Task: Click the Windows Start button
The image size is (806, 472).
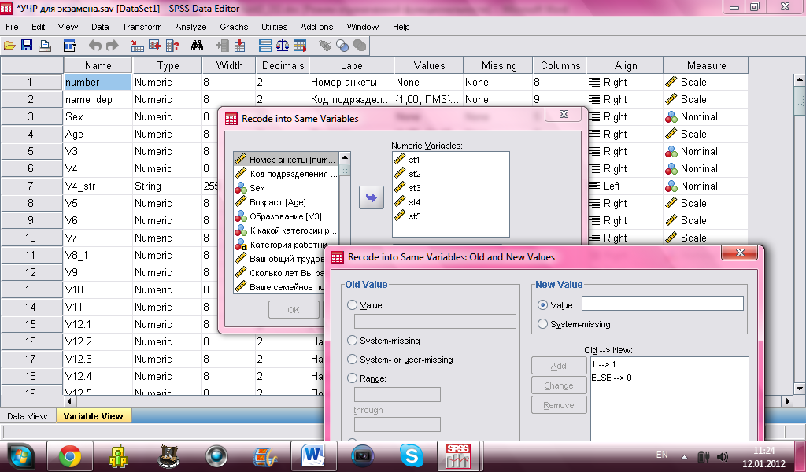Action: [x=20, y=456]
